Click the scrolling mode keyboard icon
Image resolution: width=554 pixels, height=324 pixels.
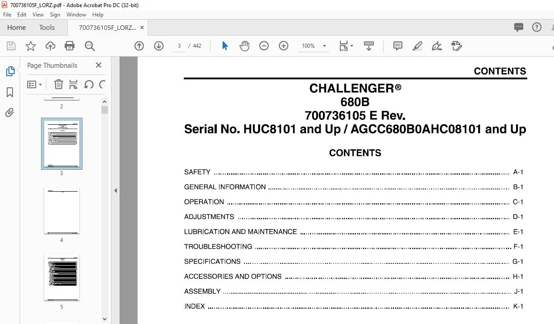pyautogui.click(x=369, y=46)
